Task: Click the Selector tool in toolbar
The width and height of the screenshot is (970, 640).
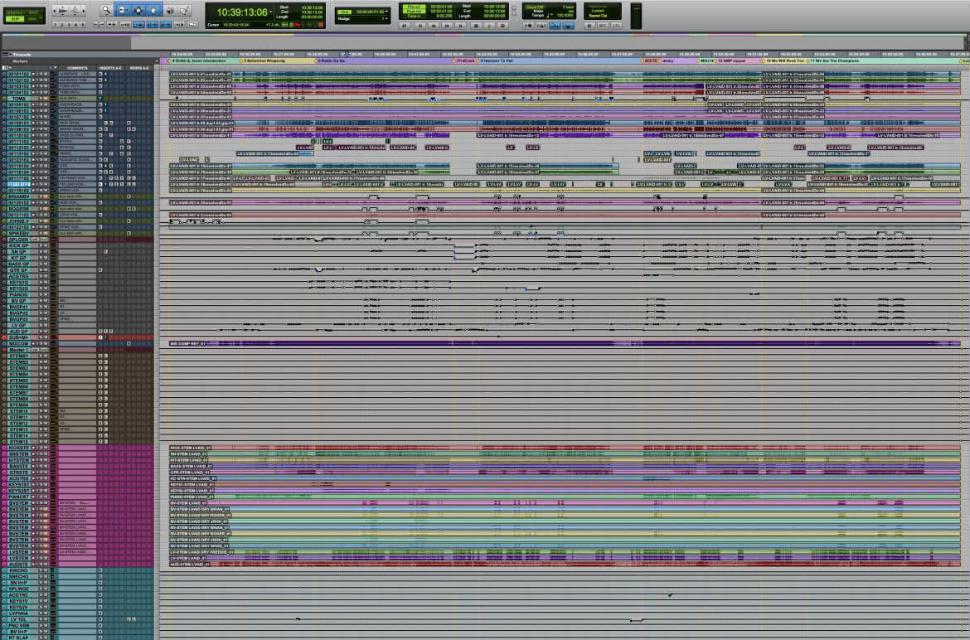Action: (138, 10)
